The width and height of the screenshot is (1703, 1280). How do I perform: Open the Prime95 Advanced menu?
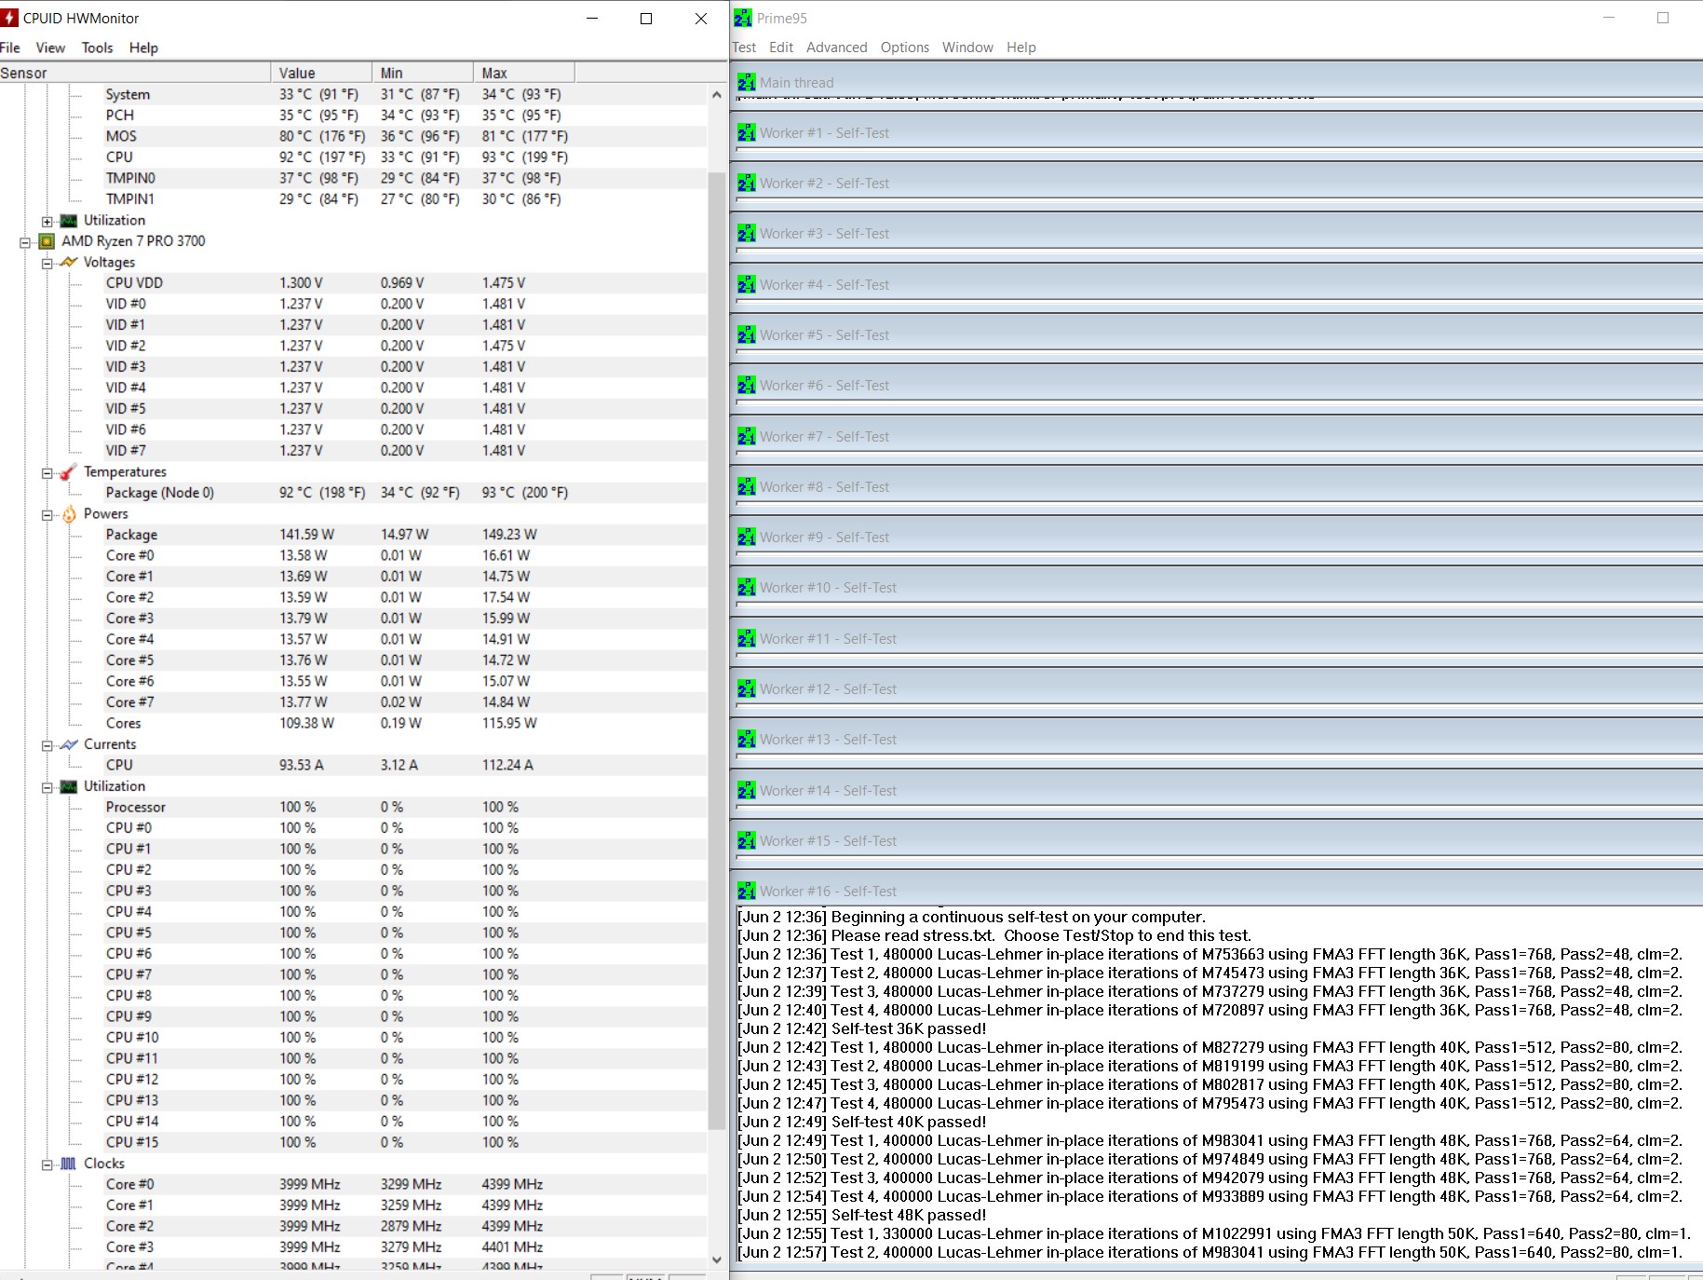pos(836,48)
